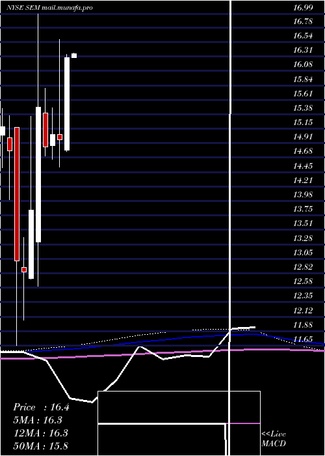Select the 16.54 price axis label
The height and width of the screenshot is (456, 325).
(303, 36)
